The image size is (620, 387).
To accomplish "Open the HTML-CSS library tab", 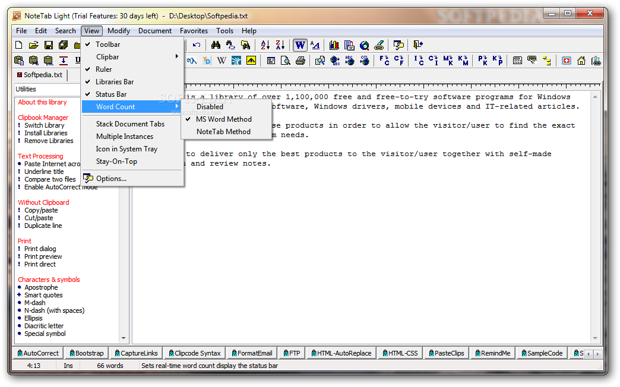I will pyautogui.click(x=400, y=353).
